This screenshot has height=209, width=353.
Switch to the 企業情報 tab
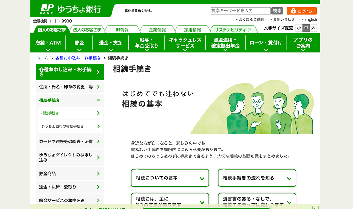coord(157,30)
